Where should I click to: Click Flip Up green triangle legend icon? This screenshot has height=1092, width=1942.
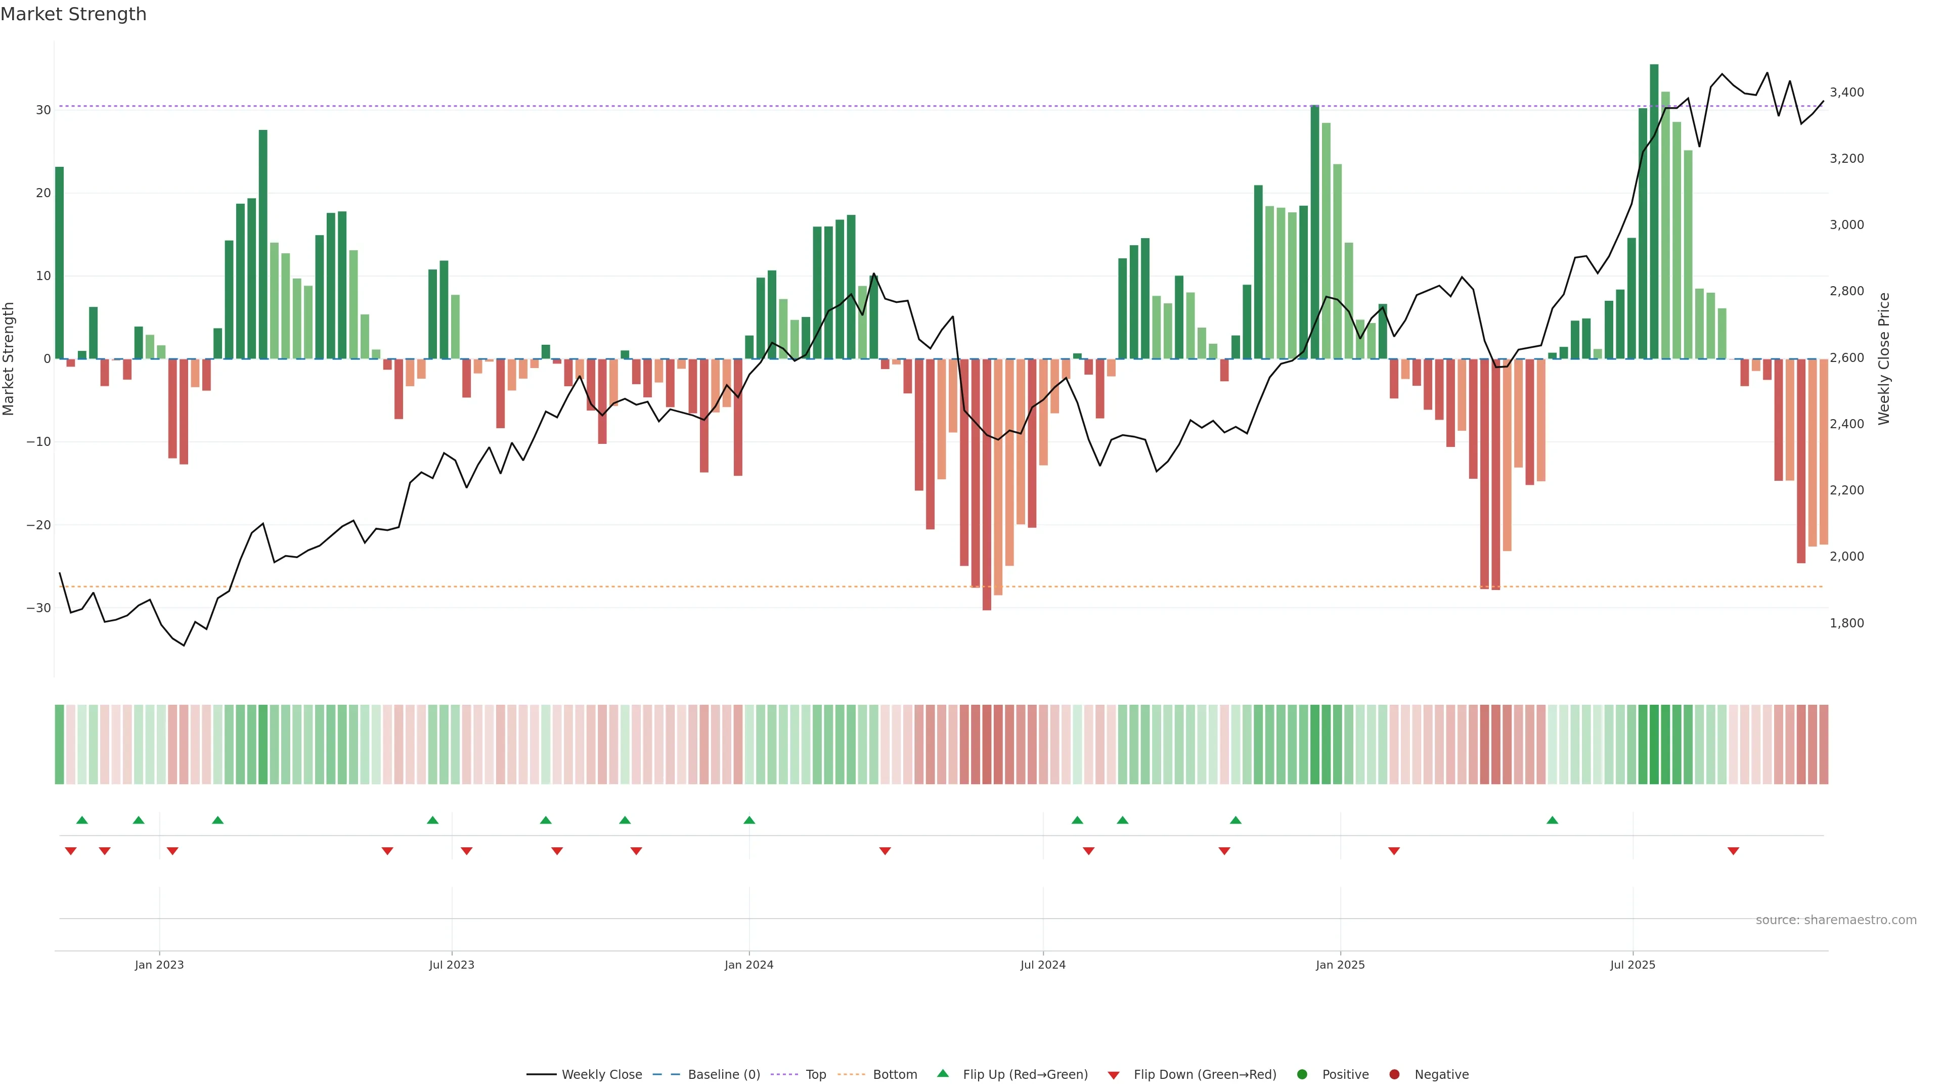pos(942,1074)
